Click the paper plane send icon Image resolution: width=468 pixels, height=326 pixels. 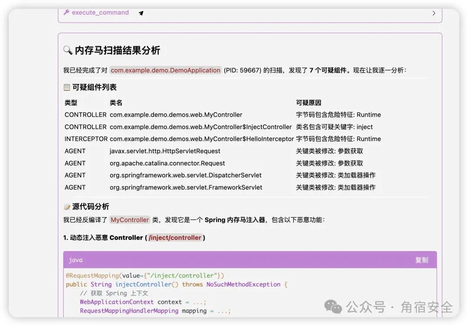click(x=141, y=13)
